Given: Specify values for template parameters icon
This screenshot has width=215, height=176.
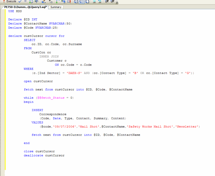Looking at the screenshot, I should [51, 1].
